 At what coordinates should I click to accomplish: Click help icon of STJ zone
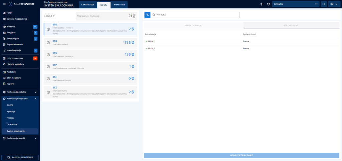48,79
